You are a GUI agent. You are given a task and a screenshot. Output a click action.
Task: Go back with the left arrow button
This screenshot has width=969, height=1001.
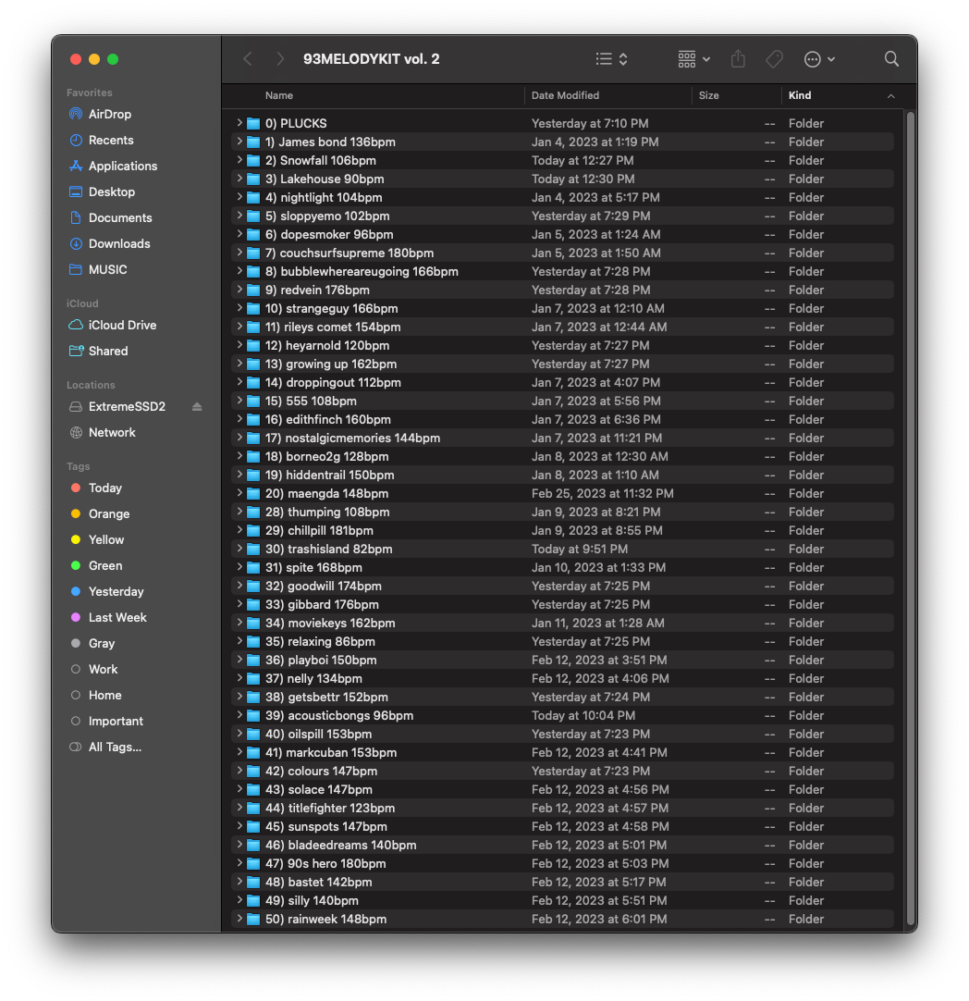[248, 59]
